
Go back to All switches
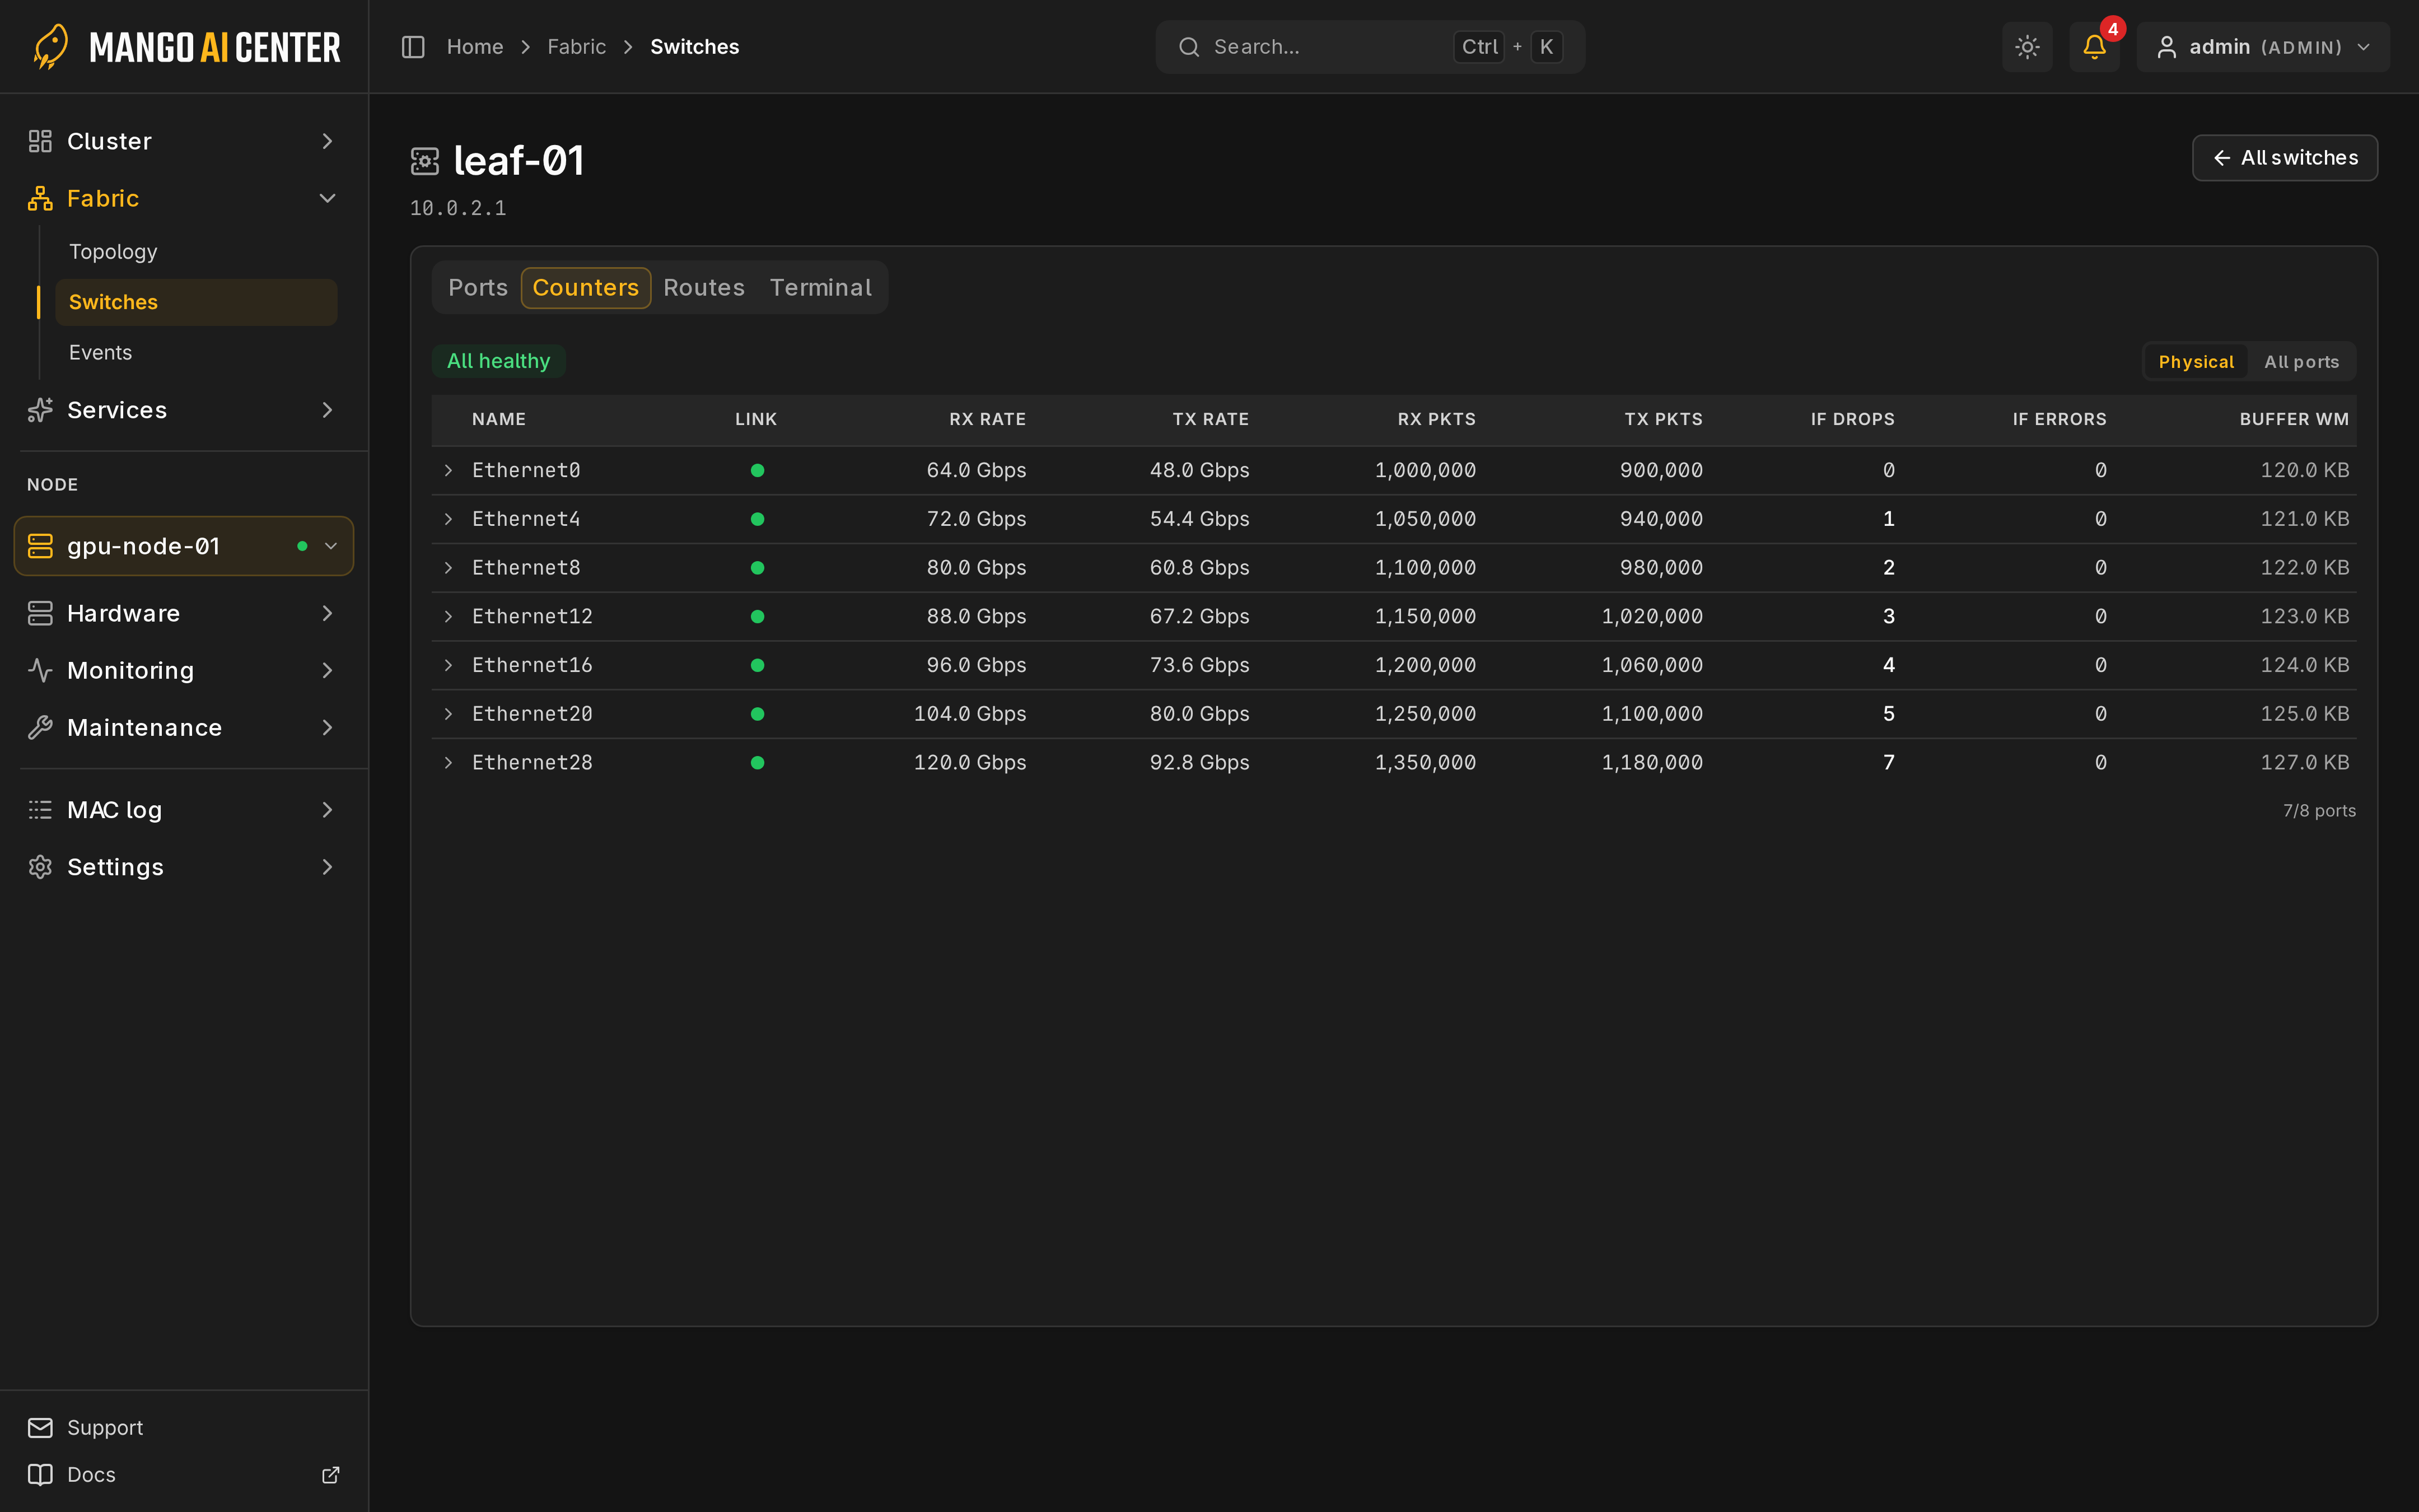[x=2284, y=158]
